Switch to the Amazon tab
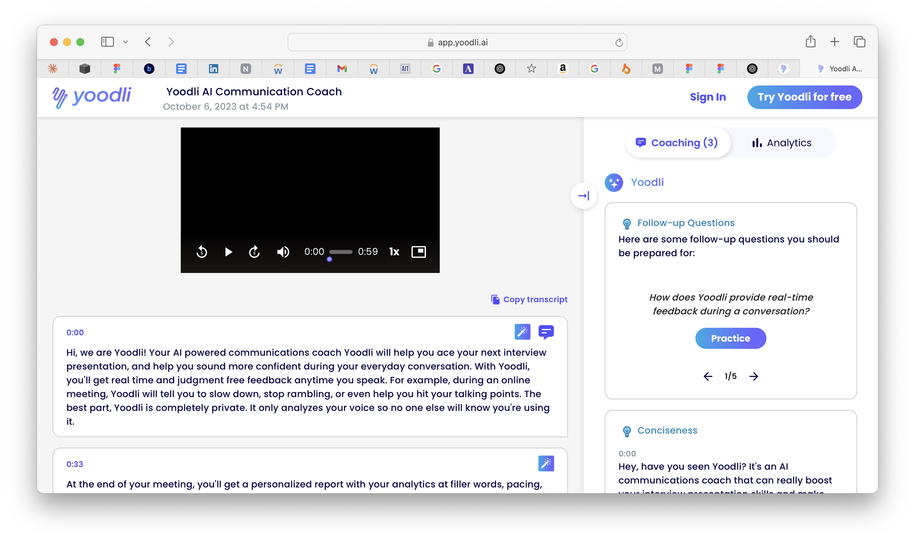This screenshot has height=542, width=915. (x=563, y=68)
